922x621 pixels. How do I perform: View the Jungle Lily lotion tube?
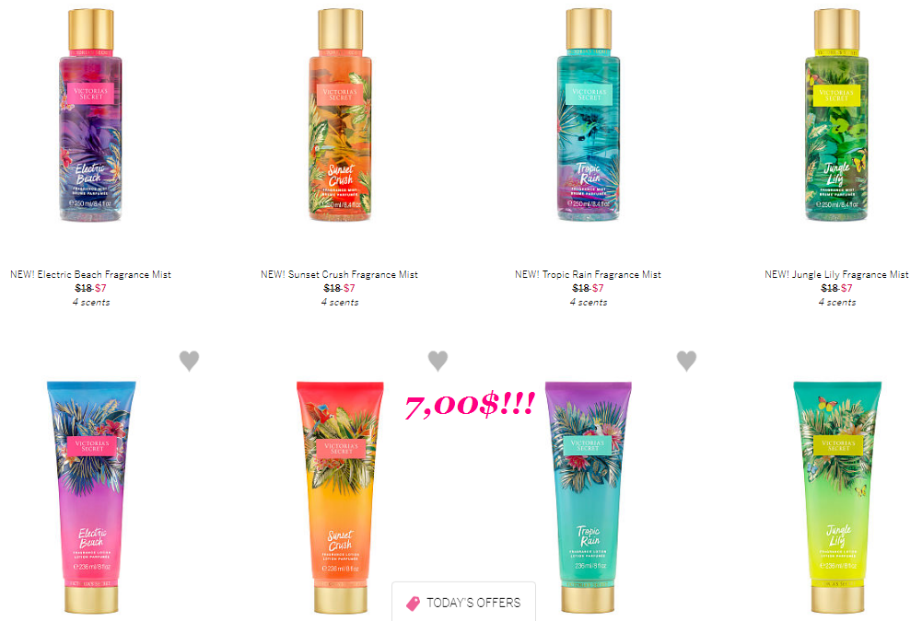pyautogui.click(x=837, y=497)
